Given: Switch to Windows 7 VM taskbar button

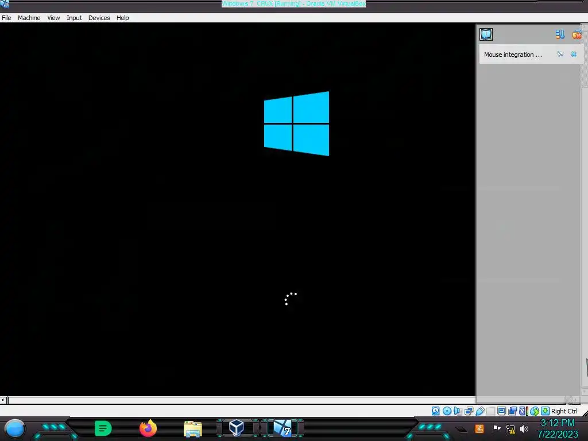Looking at the screenshot, I should point(283,428).
